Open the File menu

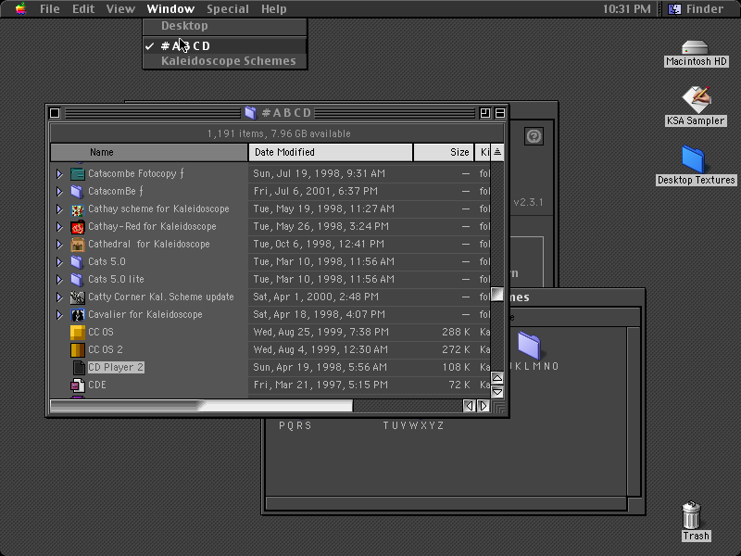point(50,8)
